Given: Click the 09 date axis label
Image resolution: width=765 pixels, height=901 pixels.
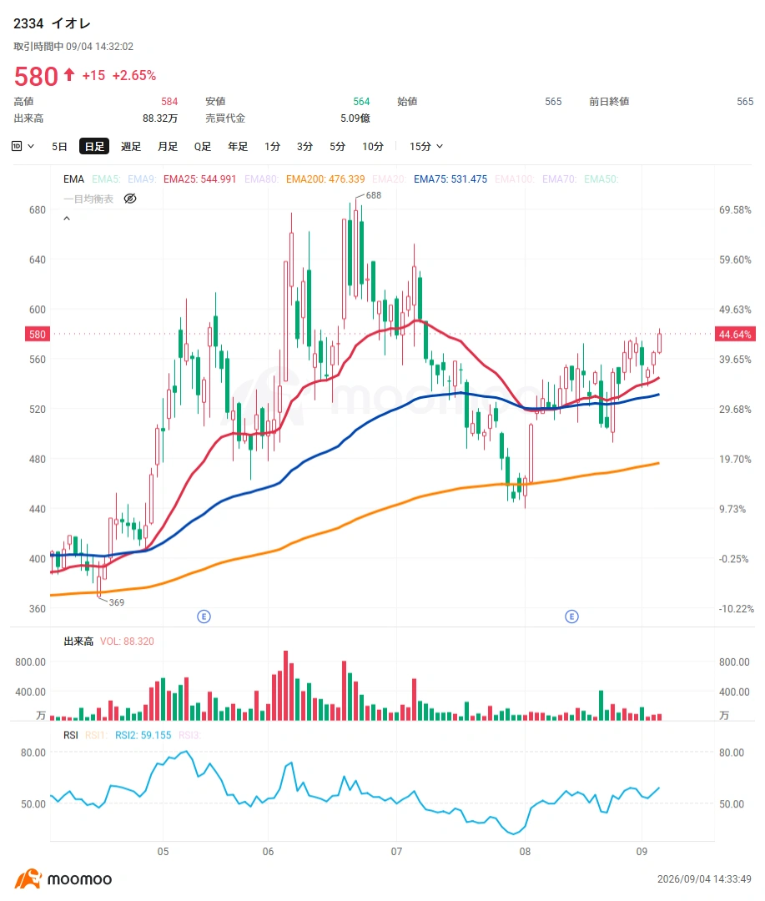Looking at the screenshot, I should [642, 852].
